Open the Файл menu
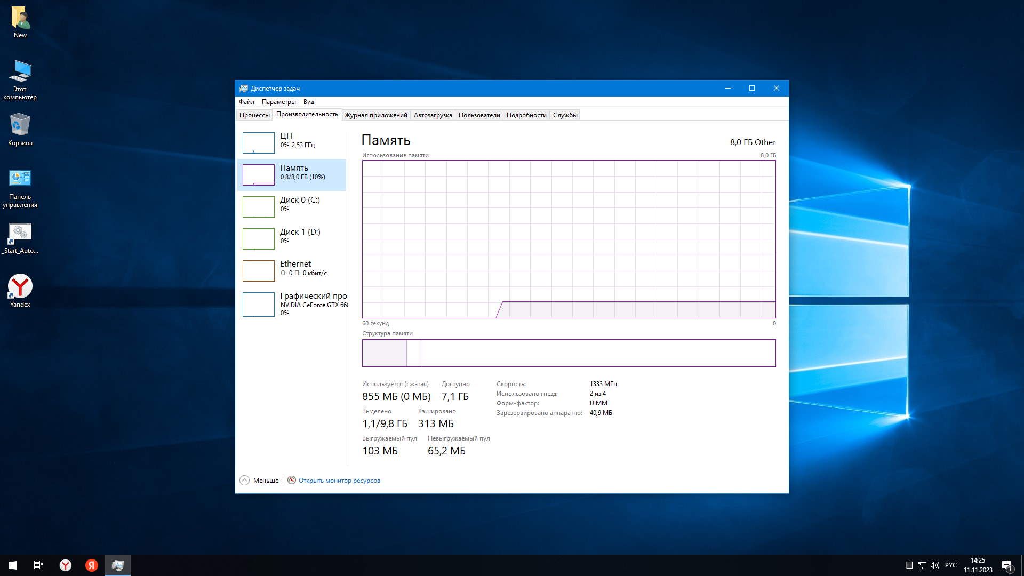 (x=246, y=102)
